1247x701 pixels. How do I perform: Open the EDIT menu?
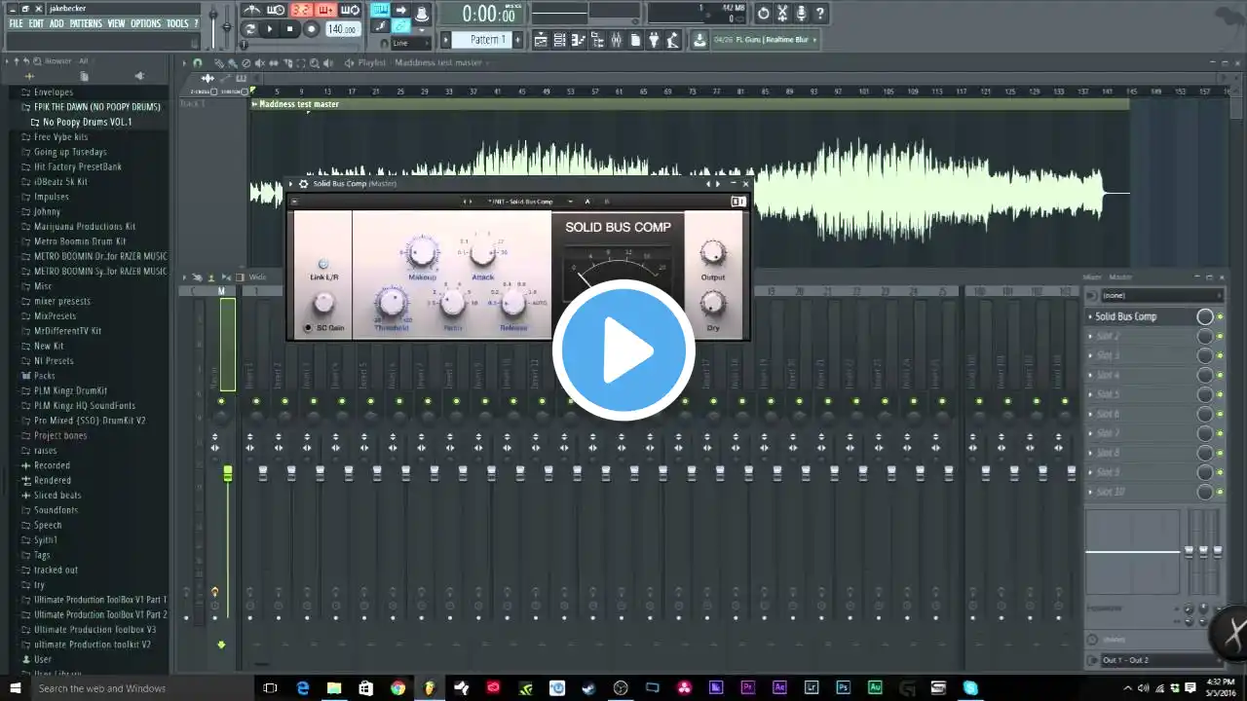[x=36, y=23]
